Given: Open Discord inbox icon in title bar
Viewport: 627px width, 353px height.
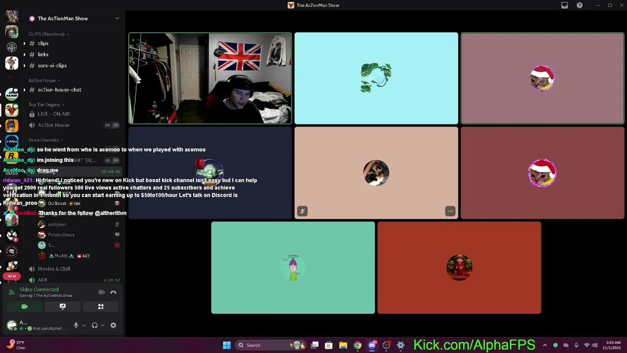Looking at the screenshot, I should pos(565,5).
